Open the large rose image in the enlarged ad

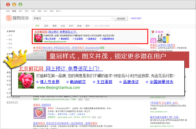click(x=26, y=81)
